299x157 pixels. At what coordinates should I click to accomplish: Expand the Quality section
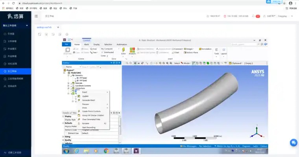click(x=63, y=140)
